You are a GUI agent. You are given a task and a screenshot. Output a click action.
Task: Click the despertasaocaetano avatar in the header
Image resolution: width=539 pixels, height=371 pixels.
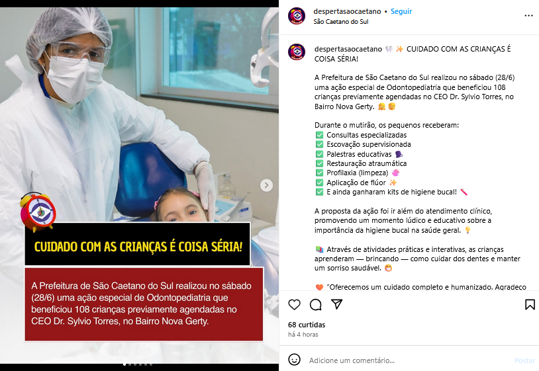(x=297, y=16)
